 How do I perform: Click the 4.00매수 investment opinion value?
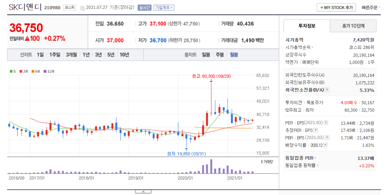(x=349, y=102)
